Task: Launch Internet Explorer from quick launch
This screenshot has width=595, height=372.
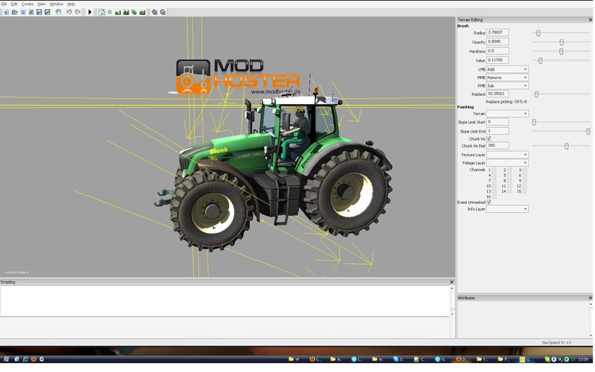Action: pyautogui.click(x=25, y=359)
